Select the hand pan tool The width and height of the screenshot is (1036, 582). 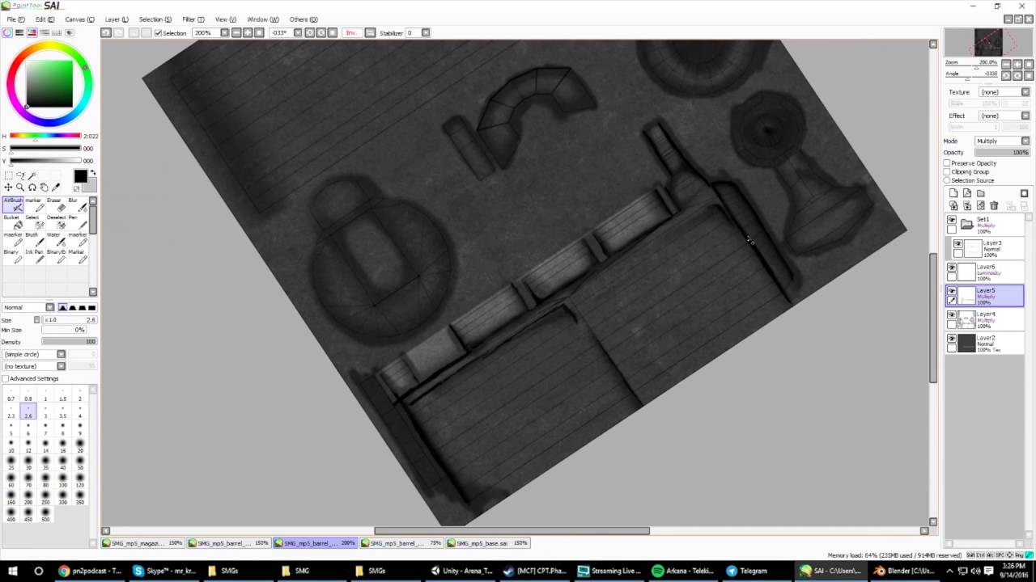coord(45,188)
